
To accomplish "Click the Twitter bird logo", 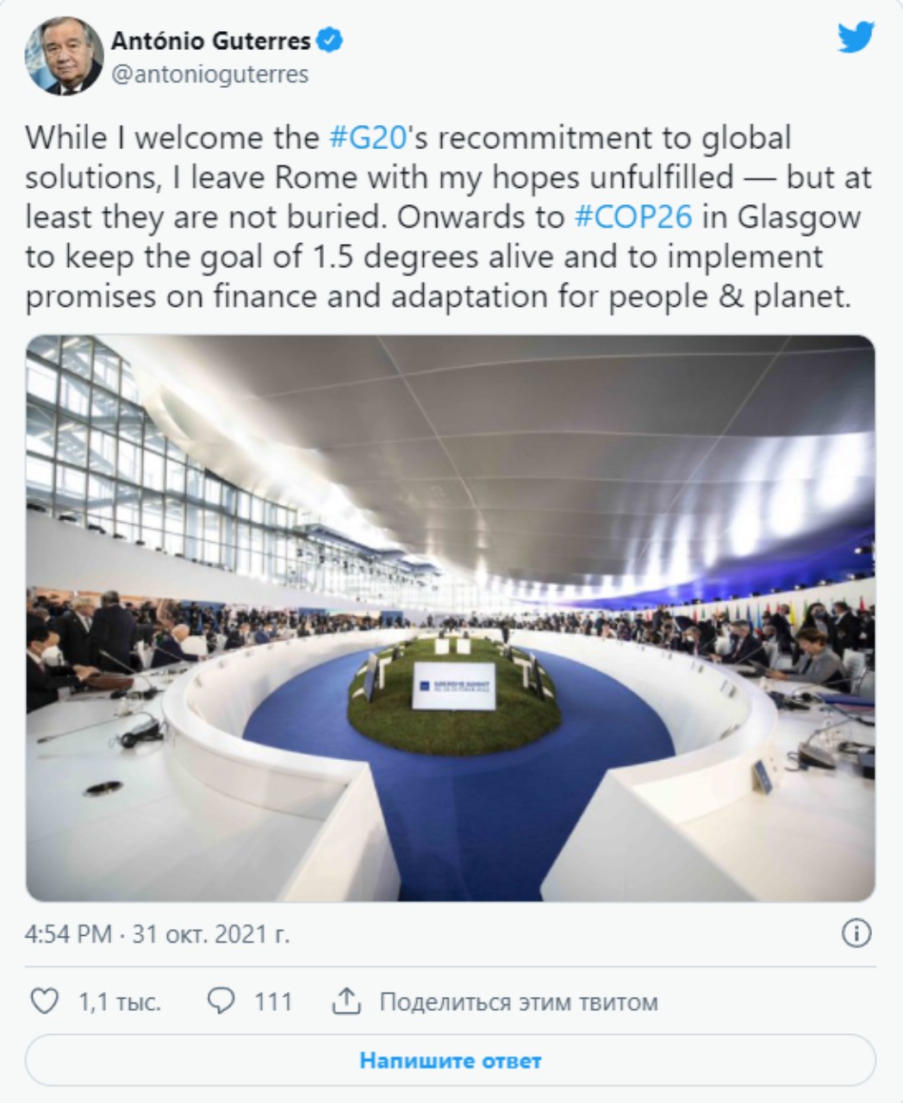I will pyautogui.click(x=856, y=37).
